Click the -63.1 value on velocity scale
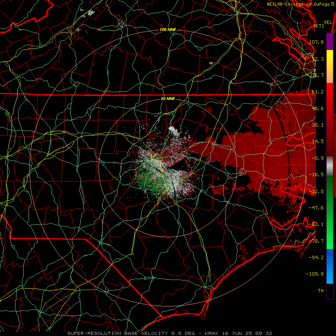This screenshot has height=336, width=336. click(316, 224)
